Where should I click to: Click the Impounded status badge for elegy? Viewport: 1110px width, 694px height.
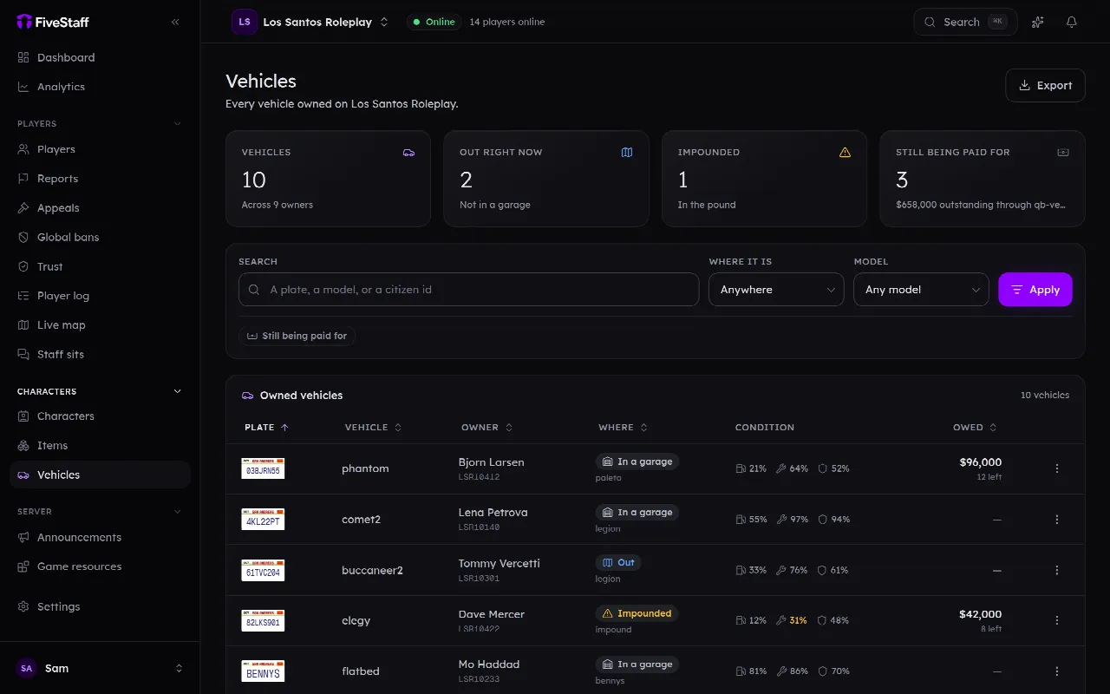[637, 613]
